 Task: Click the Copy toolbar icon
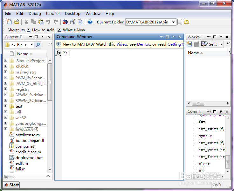[33, 22]
